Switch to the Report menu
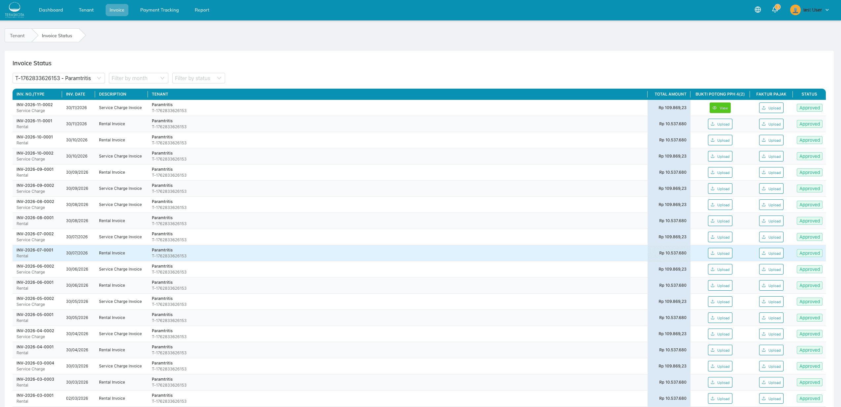Image resolution: width=841 pixels, height=407 pixels. [x=202, y=10]
